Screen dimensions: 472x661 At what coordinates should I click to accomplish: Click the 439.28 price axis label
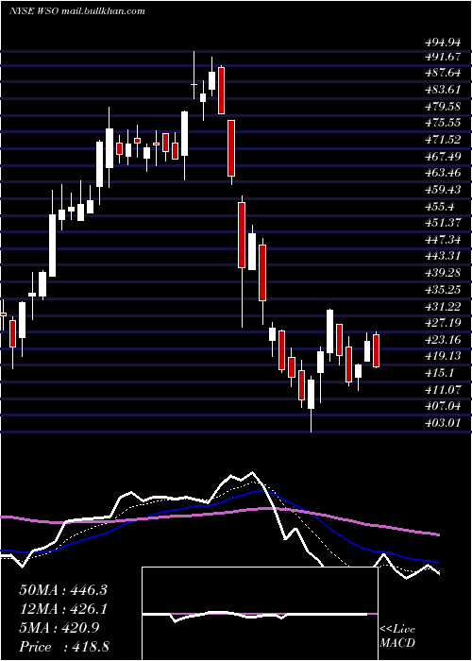coord(442,273)
